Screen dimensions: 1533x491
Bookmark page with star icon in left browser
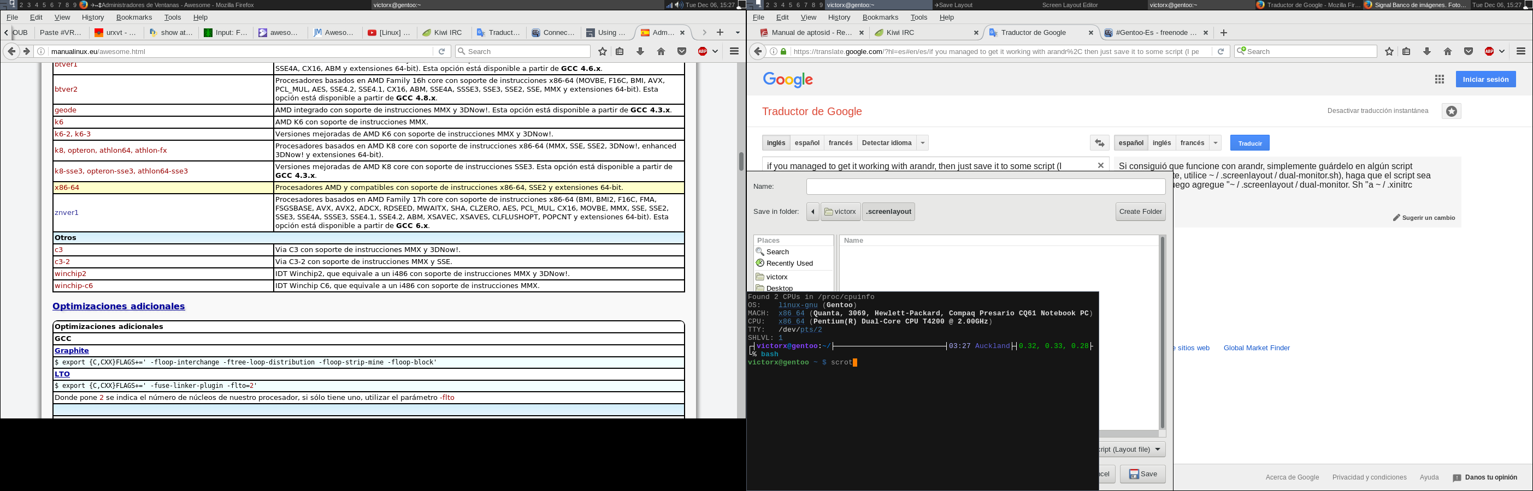[602, 51]
